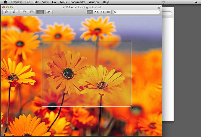Select the Text selection tool

pos(32,12)
